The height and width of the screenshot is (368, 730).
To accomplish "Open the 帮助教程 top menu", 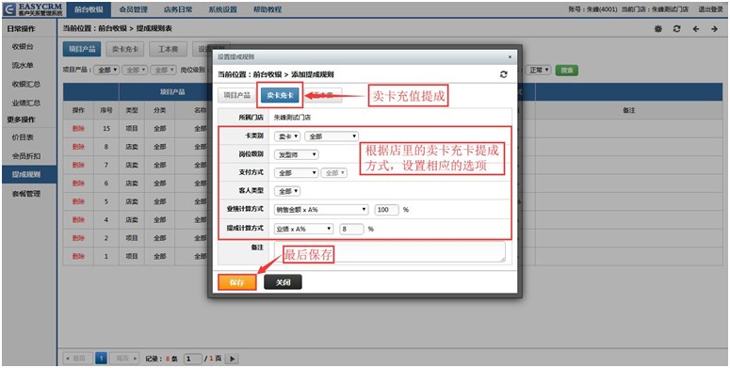I will coord(268,9).
